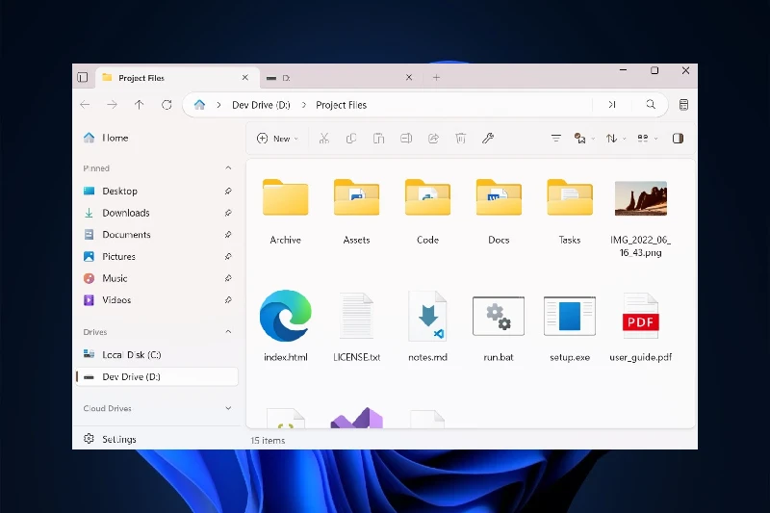Viewport: 770px width, 513px height.
Task: Click chevron before Project Files in path
Action: click(x=304, y=105)
